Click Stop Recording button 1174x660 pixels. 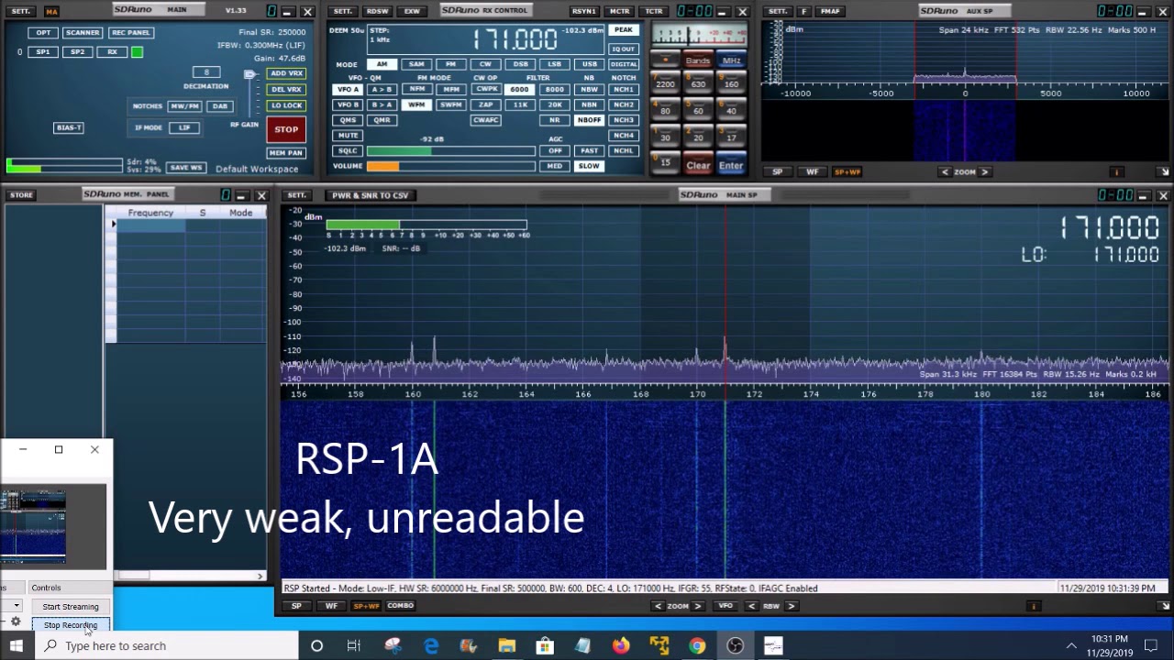(71, 625)
